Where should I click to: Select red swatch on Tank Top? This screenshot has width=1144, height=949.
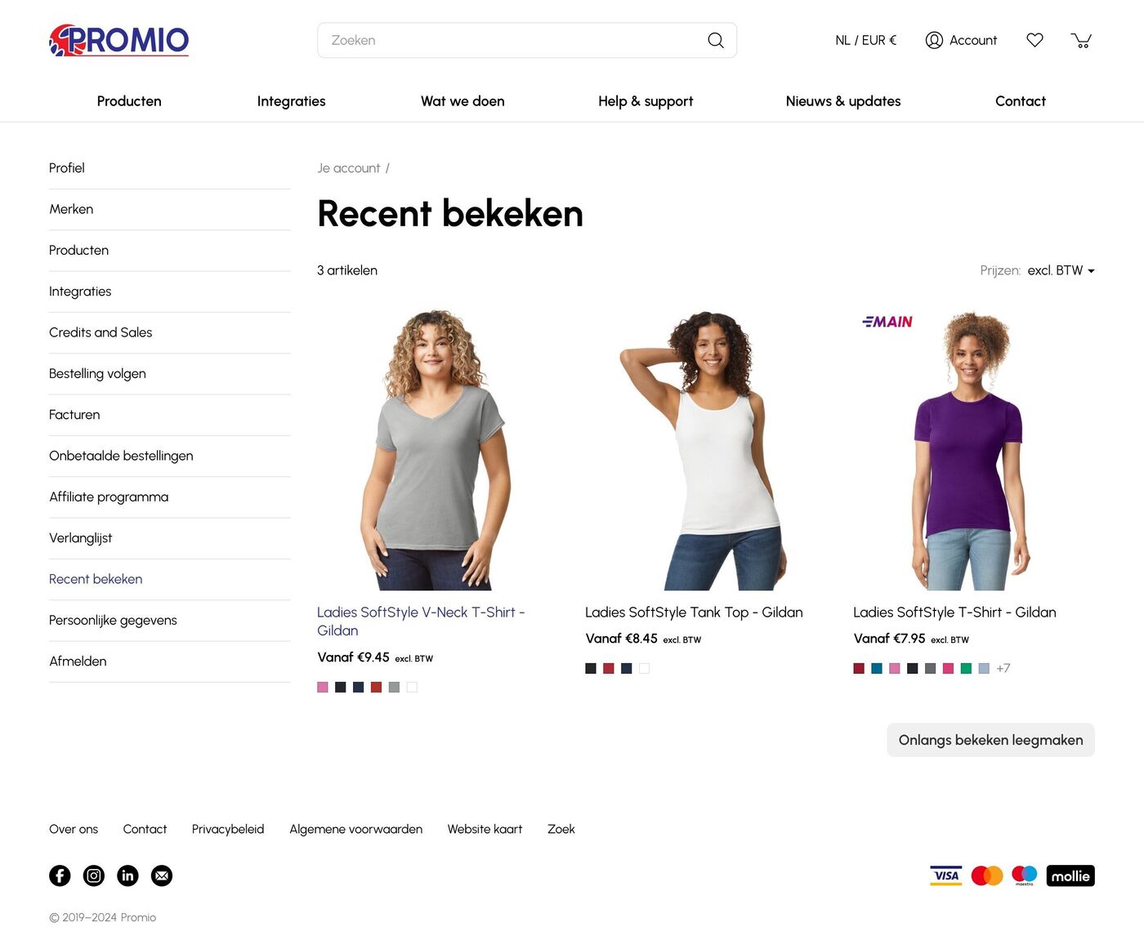609,668
